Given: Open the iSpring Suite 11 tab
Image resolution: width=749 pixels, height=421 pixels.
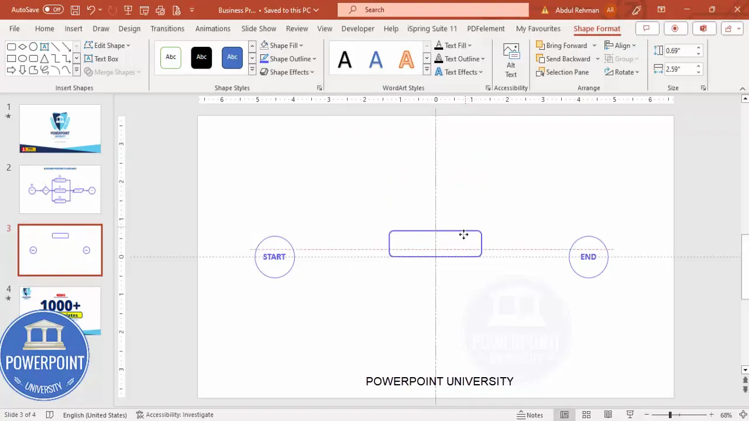Looking at the screenshot, I should [432, 29].
